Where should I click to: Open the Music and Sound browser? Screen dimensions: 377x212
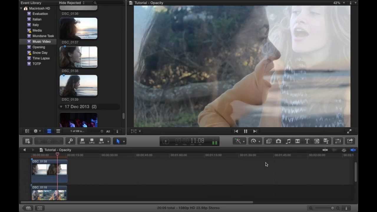pos(288,141)
